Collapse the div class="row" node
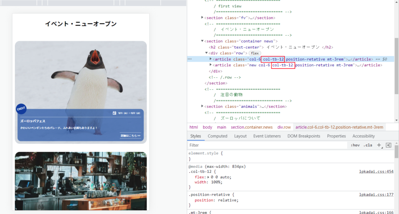This screenshot has height=214, width=399. tap(206, 53)
